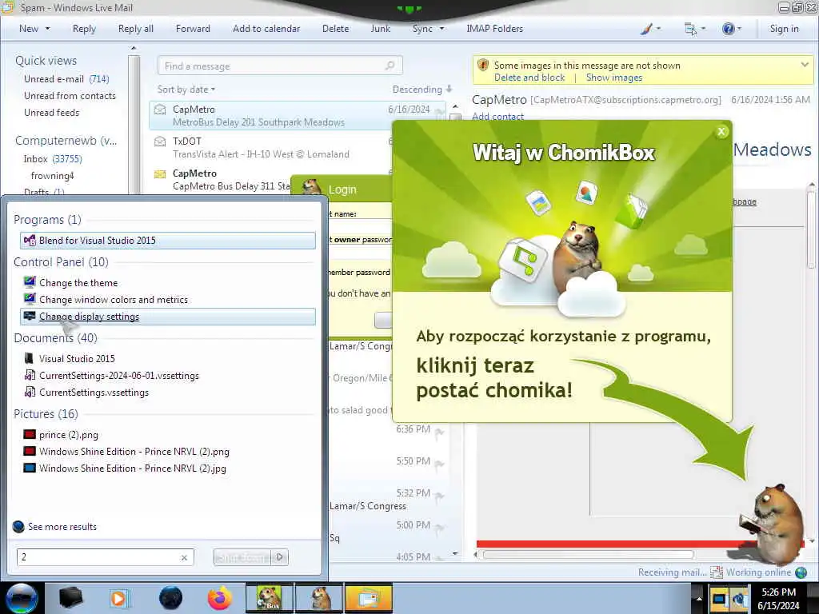Open the Menus icon dropdown arrow
Image resolution: width=819 pixels, height=614 pixels.
(704, 29)
